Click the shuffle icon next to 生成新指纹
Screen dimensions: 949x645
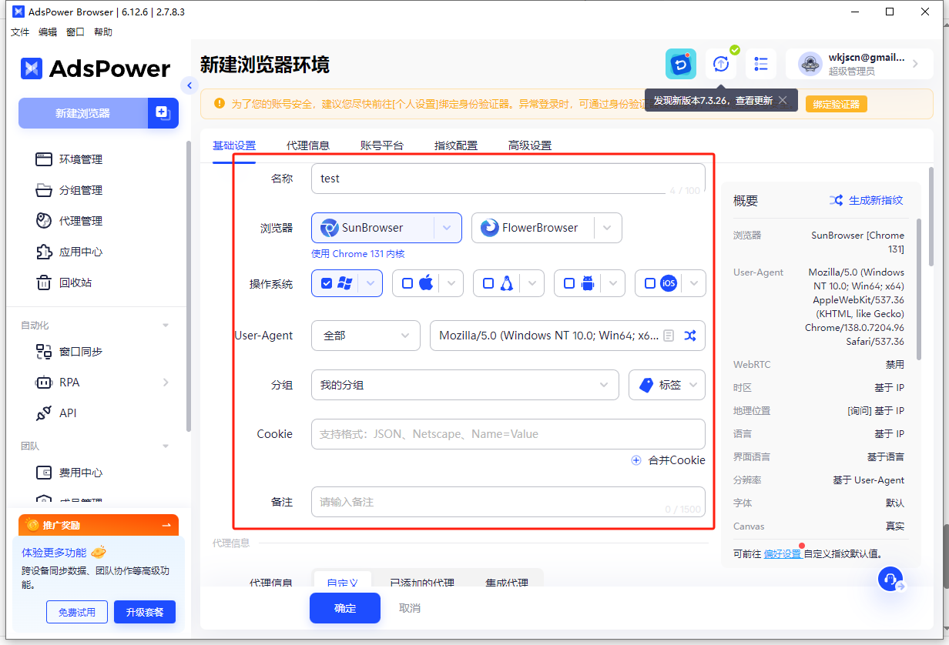point(836,200)
